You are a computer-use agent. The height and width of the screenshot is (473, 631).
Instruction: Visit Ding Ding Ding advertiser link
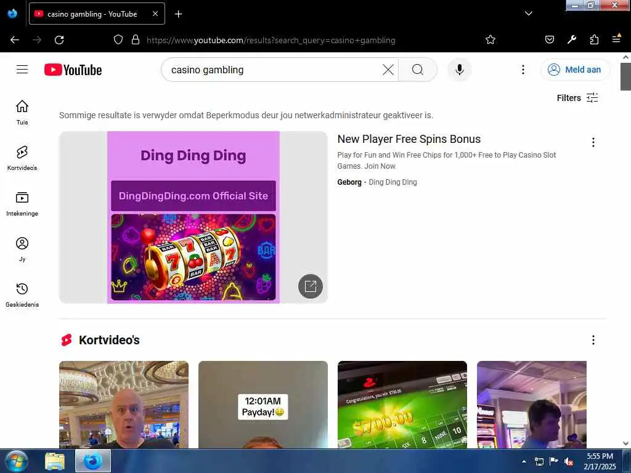[393, 182]
